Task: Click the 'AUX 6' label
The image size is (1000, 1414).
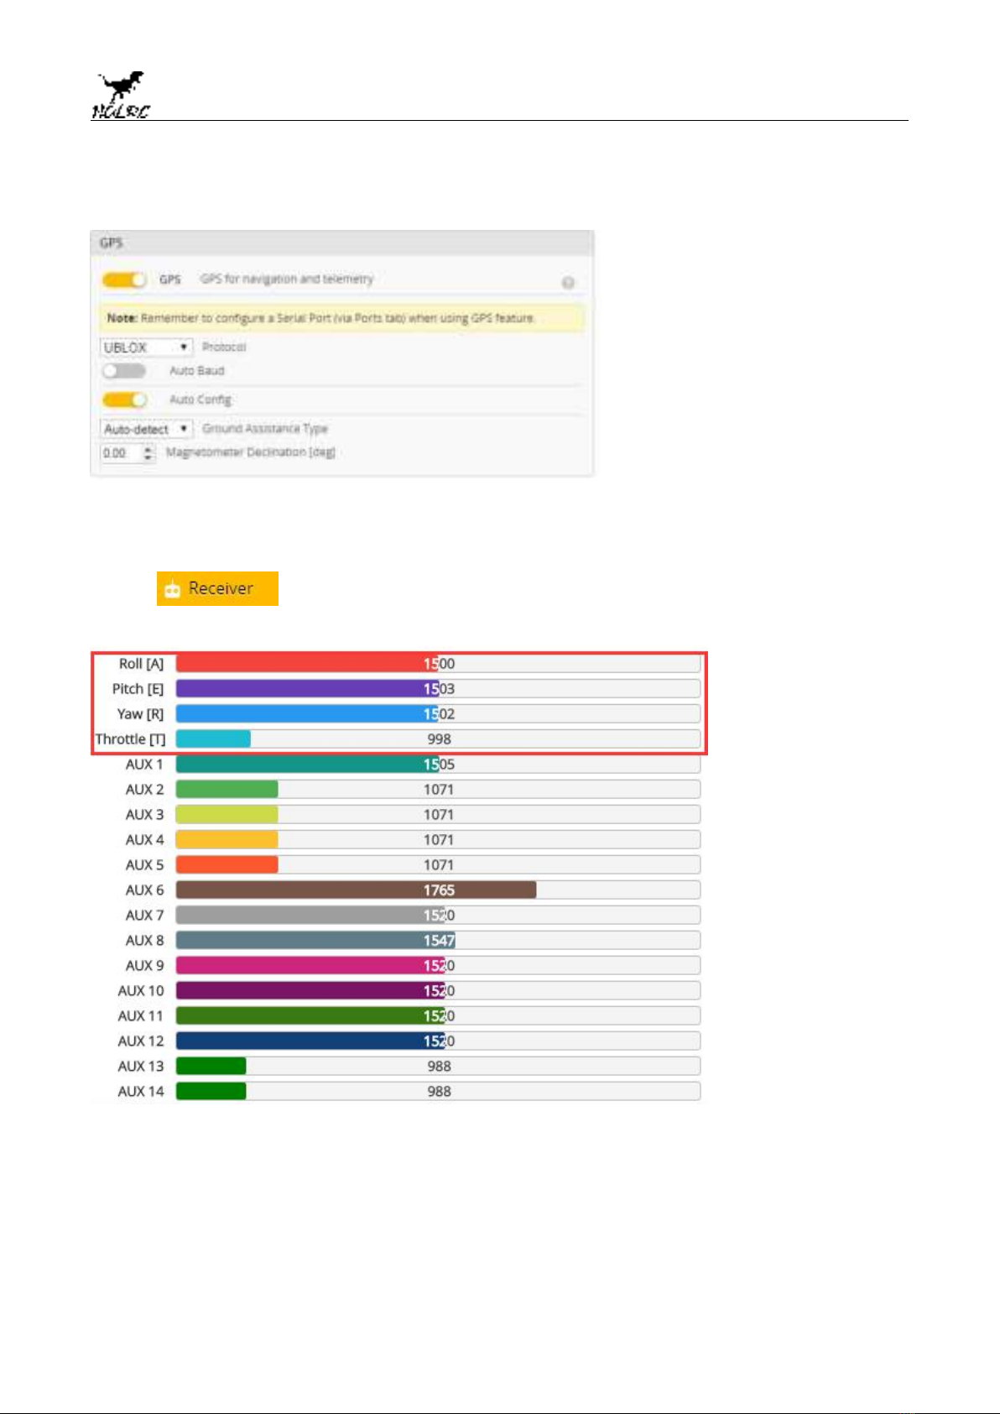Action: pyautogui.click(x=144, y=890)
